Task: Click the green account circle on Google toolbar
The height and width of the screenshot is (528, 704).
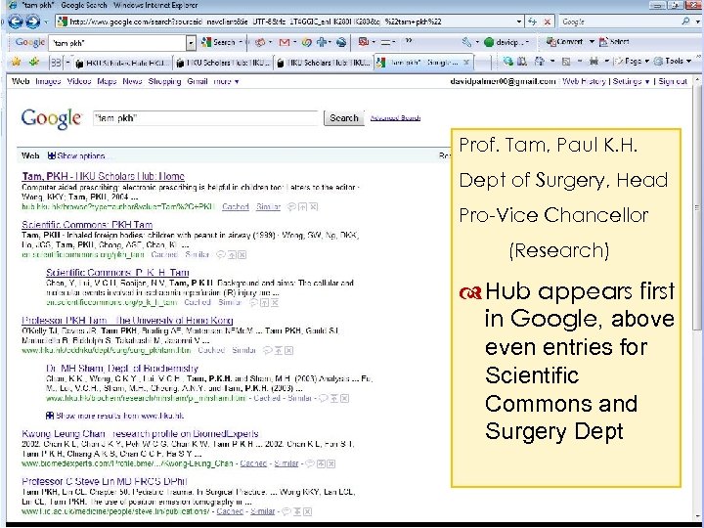Action: point(489,42)
